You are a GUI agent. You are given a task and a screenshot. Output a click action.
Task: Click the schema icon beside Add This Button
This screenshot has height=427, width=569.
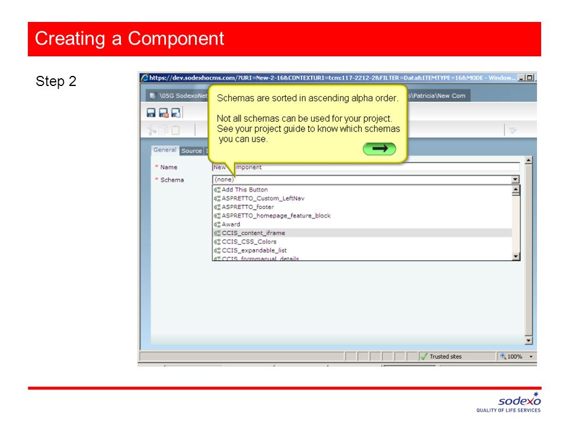tap(217, 190)
